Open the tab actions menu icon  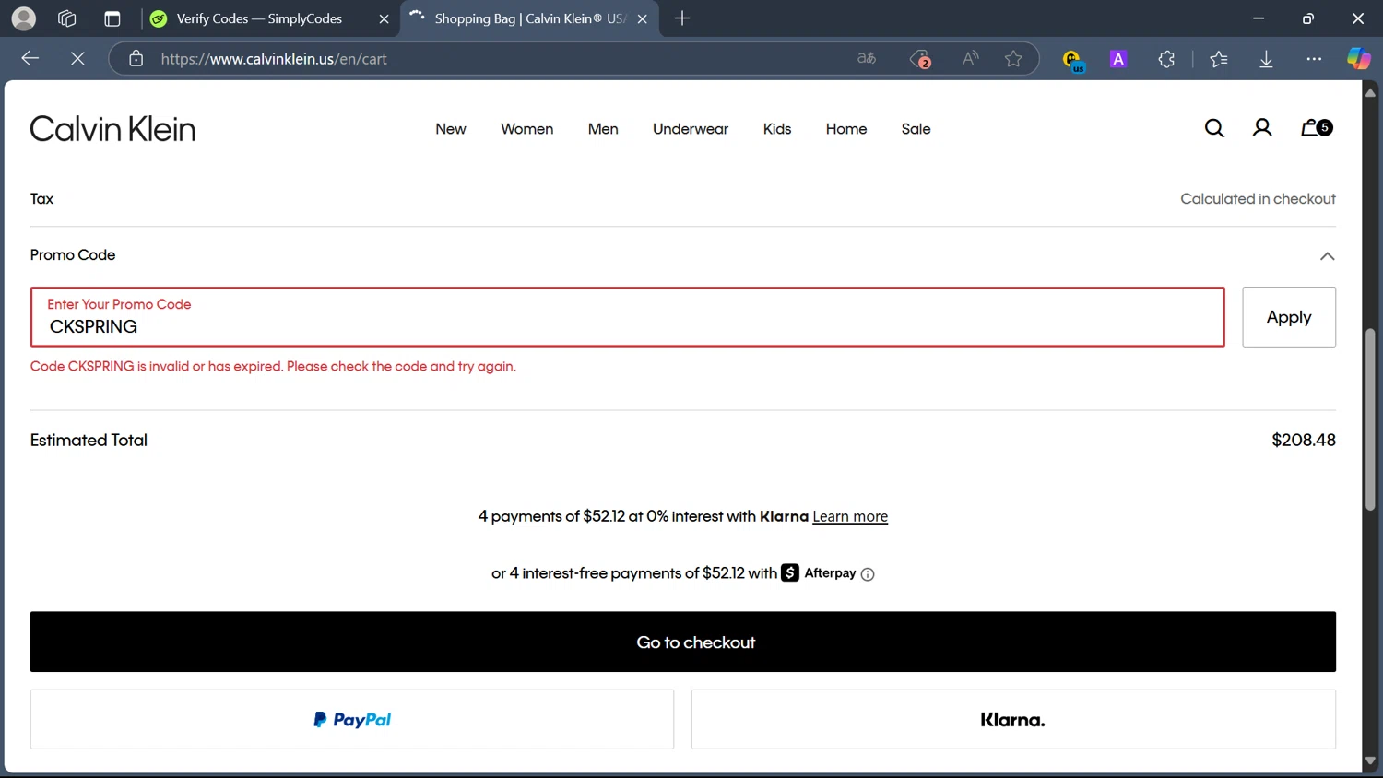[112, 18]
